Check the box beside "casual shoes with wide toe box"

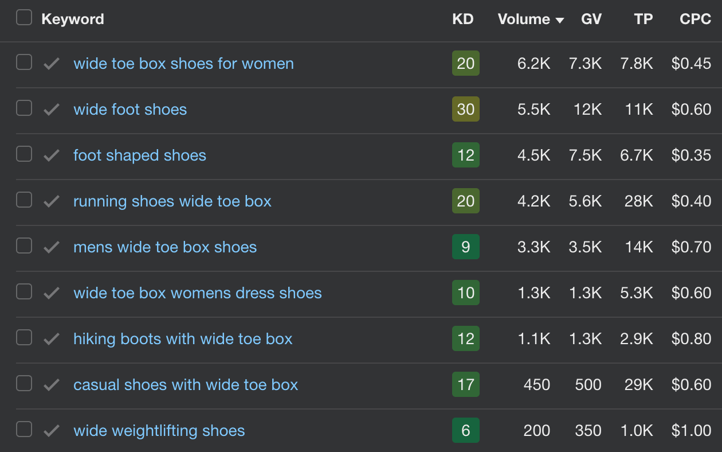(23, 384)
